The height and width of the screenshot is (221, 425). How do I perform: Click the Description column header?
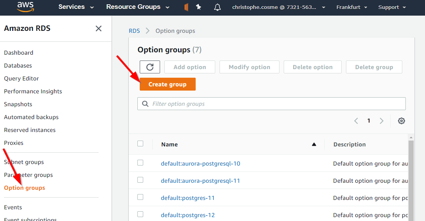point(349,144)
